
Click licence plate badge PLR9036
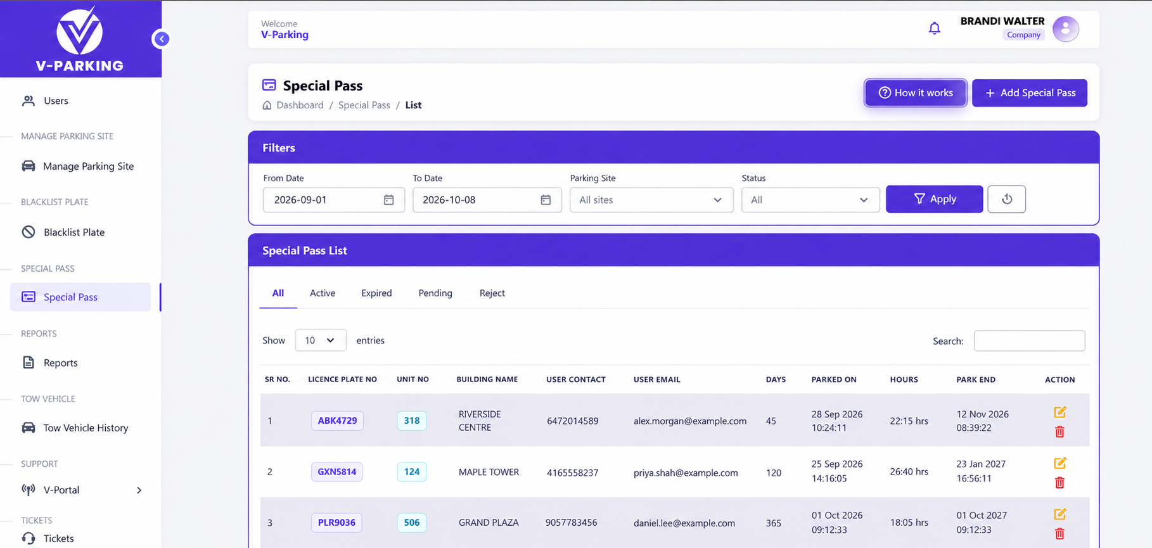(x=336, y=523)
